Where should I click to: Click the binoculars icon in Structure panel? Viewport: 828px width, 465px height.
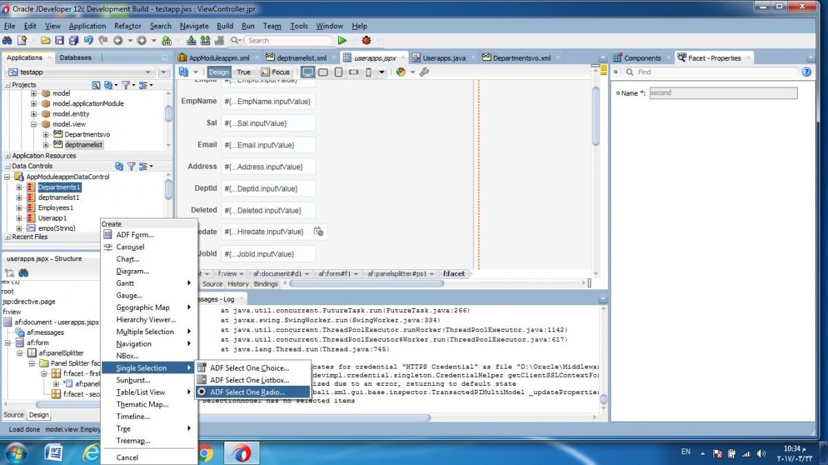click(x=23, y=273)
